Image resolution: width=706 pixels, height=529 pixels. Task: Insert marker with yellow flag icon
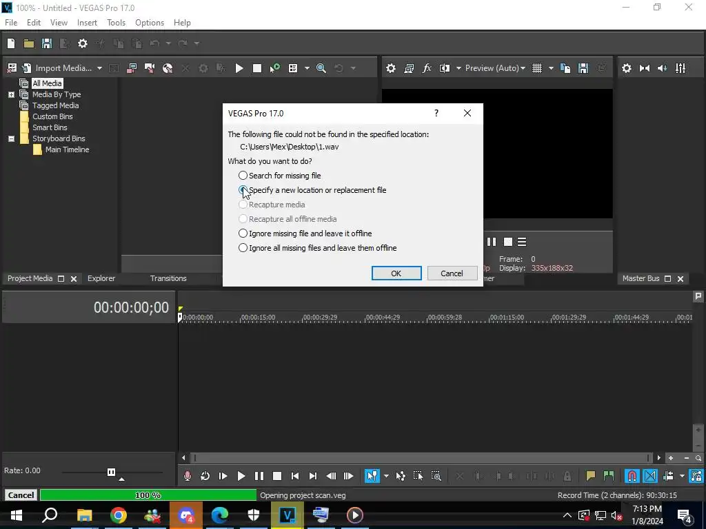590,476
